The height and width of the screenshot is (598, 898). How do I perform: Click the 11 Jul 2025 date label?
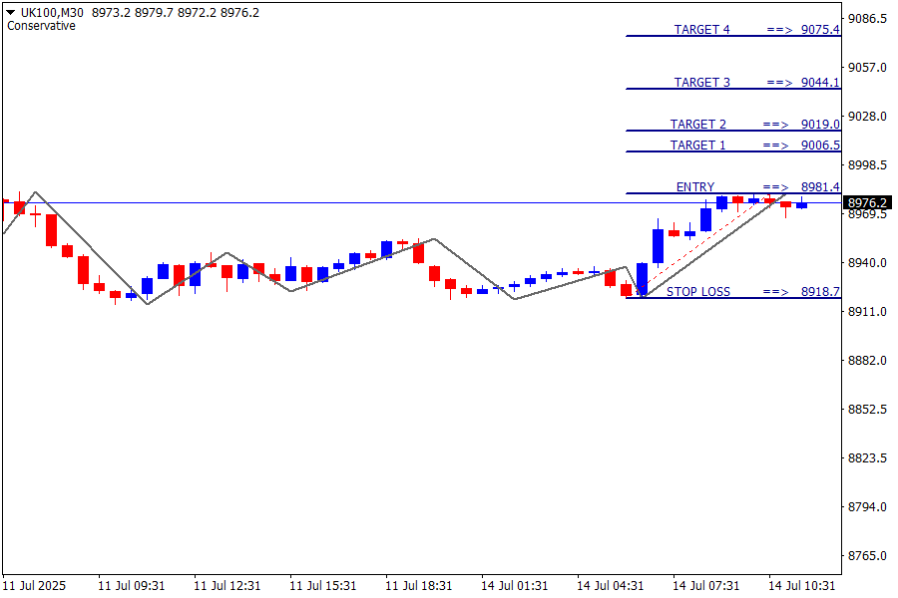click(x=34, y=586)
